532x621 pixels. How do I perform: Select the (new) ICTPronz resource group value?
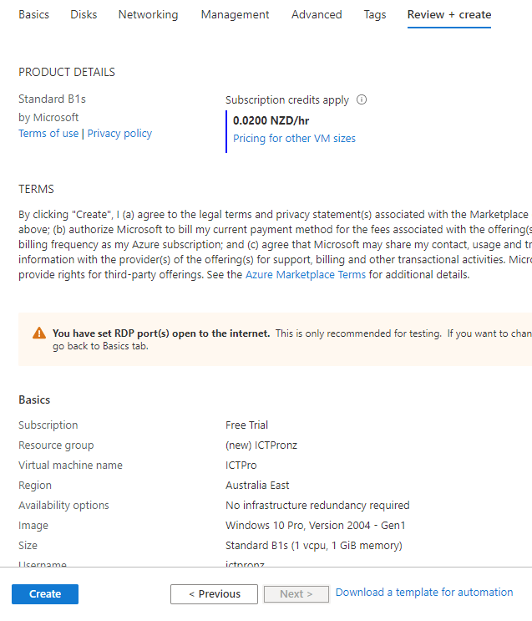pos(261,445)
